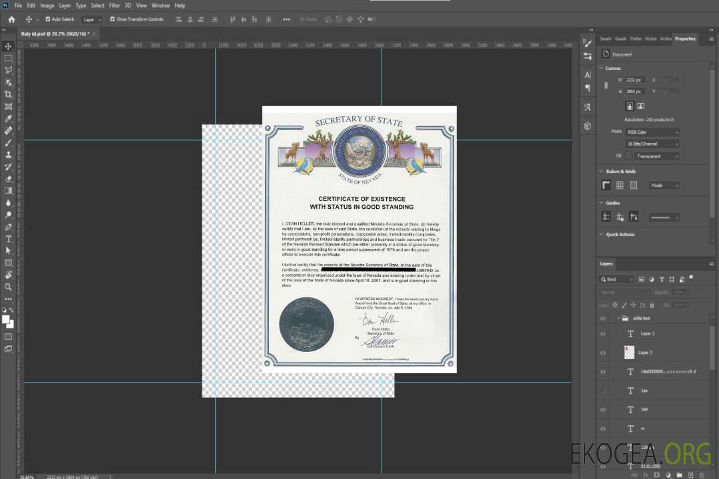Image resolution: width=719 pixels, height=479 pixels.
Task: Select the Gradient tool
Action: click(x=8, y=191)
